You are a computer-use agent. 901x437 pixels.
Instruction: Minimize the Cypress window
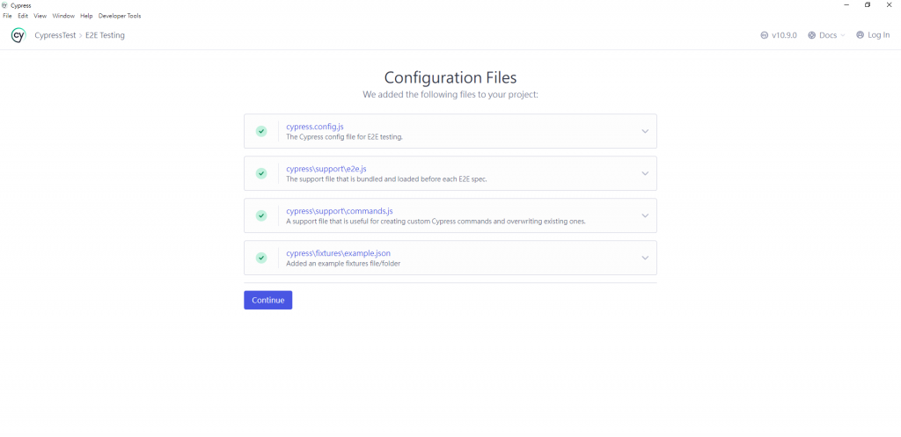pos(846,5)
